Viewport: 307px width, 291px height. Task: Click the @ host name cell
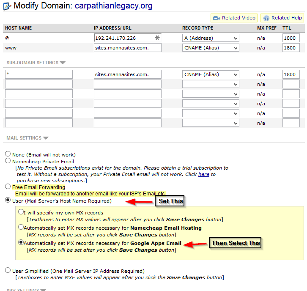(7, 38)
